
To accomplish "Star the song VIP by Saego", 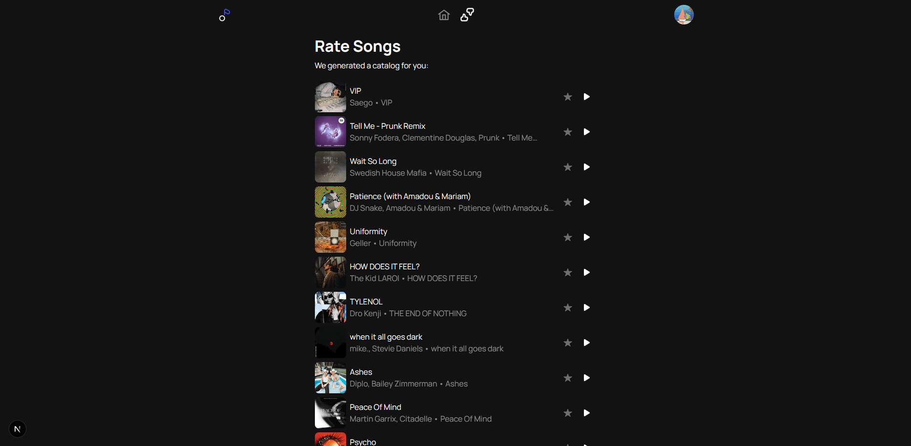I will pyautogui.click(x=568, y=97).
